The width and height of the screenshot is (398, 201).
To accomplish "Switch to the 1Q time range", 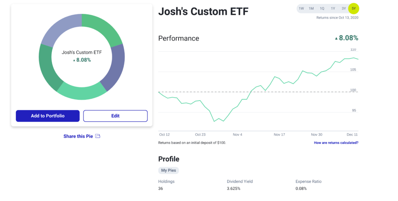I will tap(322, 9).
